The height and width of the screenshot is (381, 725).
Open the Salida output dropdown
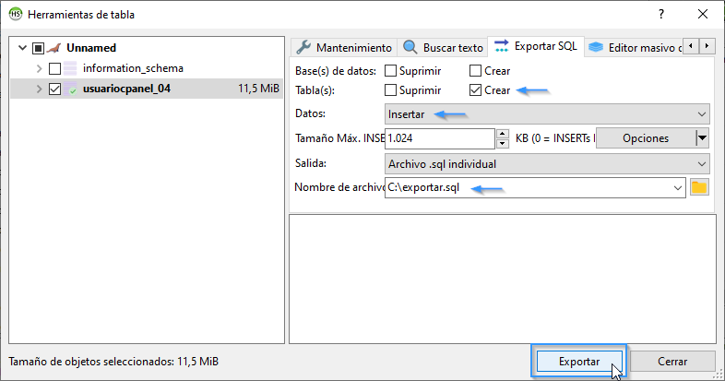pos(547,164)
